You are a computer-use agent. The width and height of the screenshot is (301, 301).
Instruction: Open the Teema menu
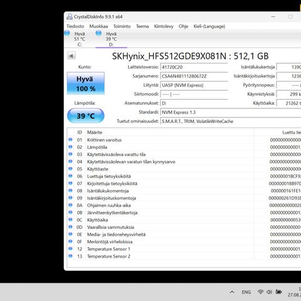(x=142, y=26)
